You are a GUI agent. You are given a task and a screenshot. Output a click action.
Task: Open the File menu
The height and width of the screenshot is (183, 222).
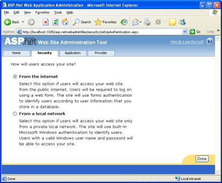pyautogui.click(x=7, y=13)
